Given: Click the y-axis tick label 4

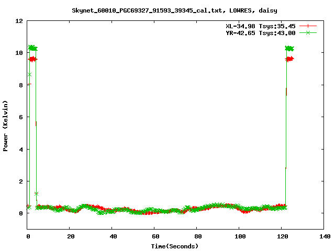Looking at the screenshot, I should pyautogui.click(x=21, y=150).
